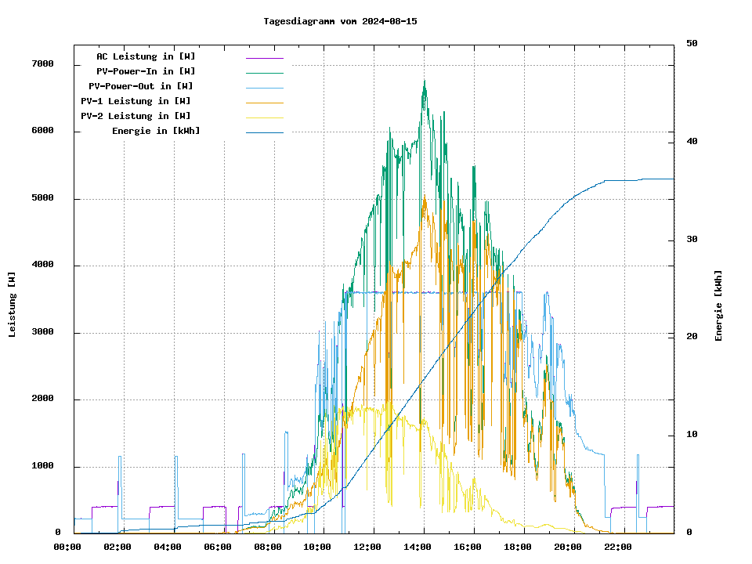Click the chart title Tagesdiagramm vom 2024-08-15
Image resolution: width=752 pixels, height=564 pixels.
[x=340, y=21]
